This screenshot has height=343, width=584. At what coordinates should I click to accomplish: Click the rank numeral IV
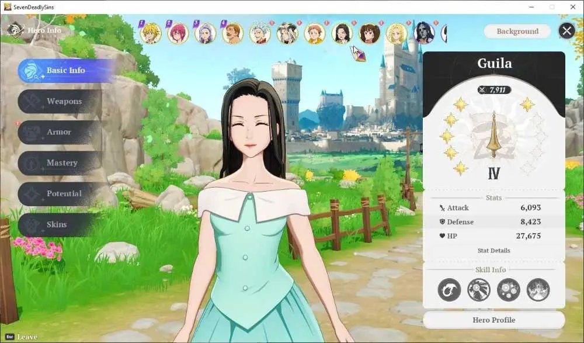coord(494,174)
